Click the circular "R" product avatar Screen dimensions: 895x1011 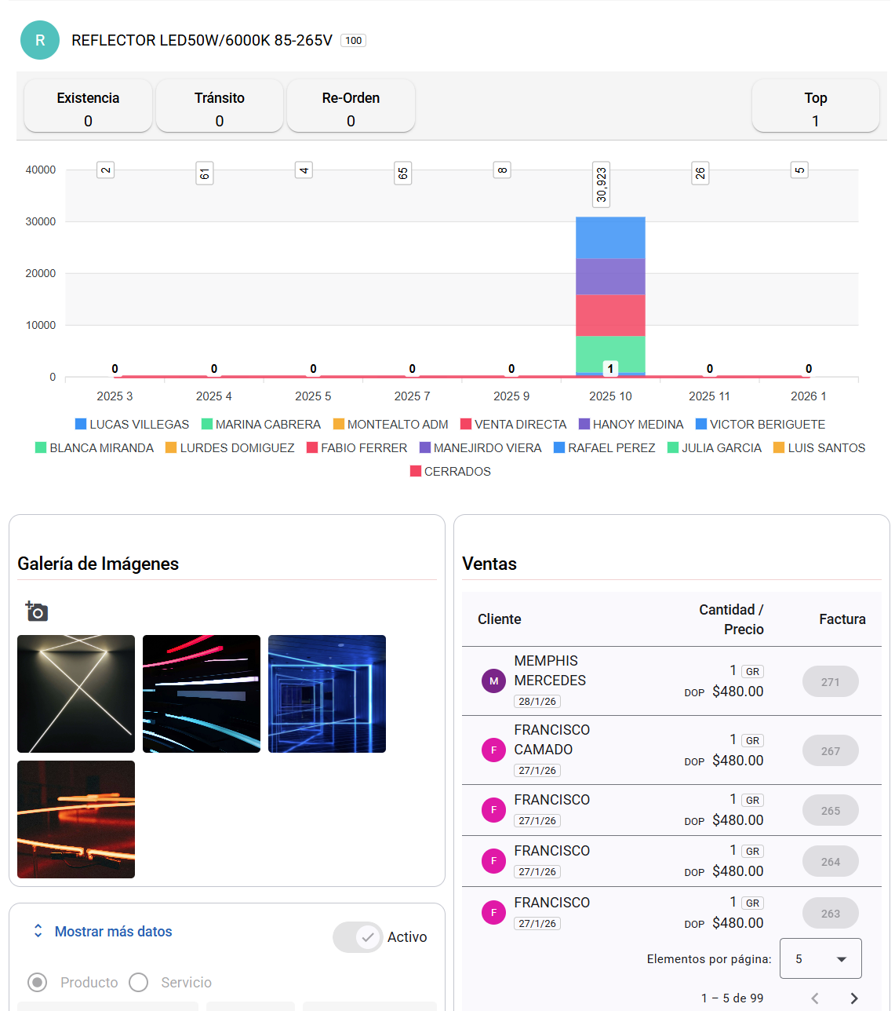point(39,40)
